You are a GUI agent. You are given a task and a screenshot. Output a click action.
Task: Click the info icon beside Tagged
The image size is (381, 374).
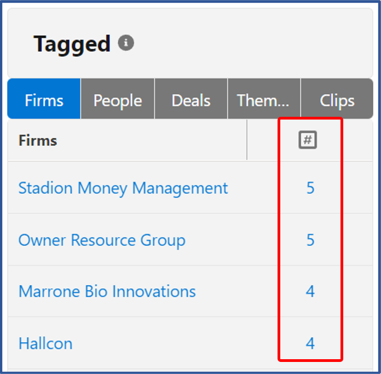126,43
